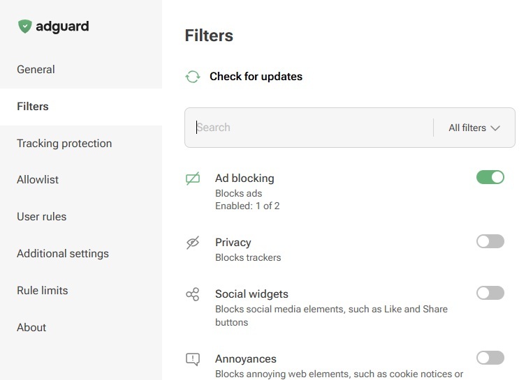
Task: Click the 'Blocks annoying web elements' description
Action: coord(339,374)
